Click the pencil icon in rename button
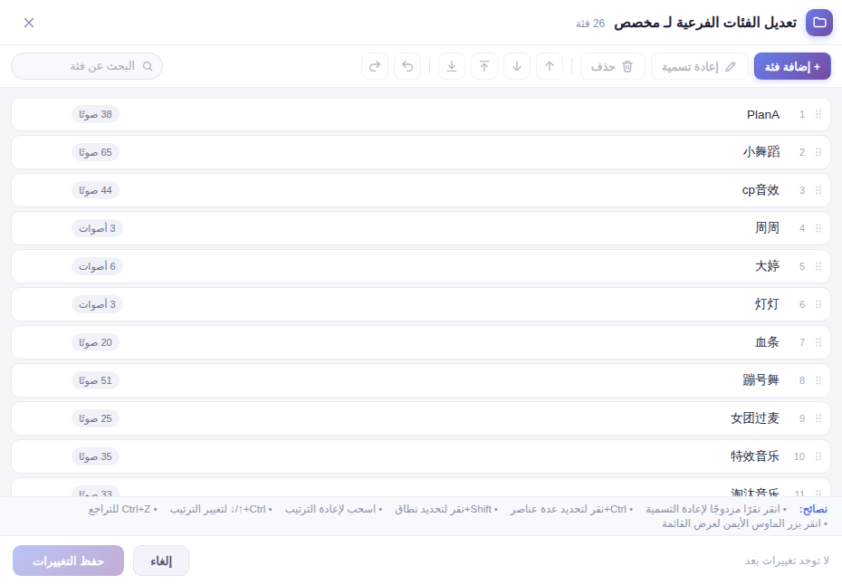Screen dimensions: 842x585 (731, 67)
